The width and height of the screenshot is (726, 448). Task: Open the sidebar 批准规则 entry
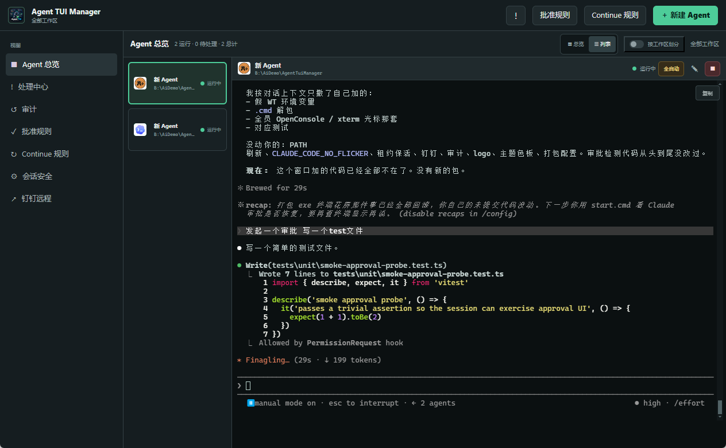tap(61, 131)
